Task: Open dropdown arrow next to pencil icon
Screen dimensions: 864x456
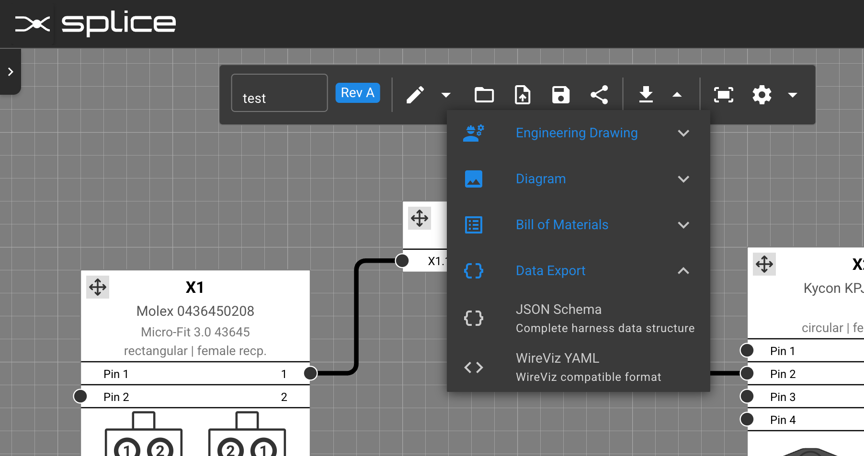Action: point(446,95)
